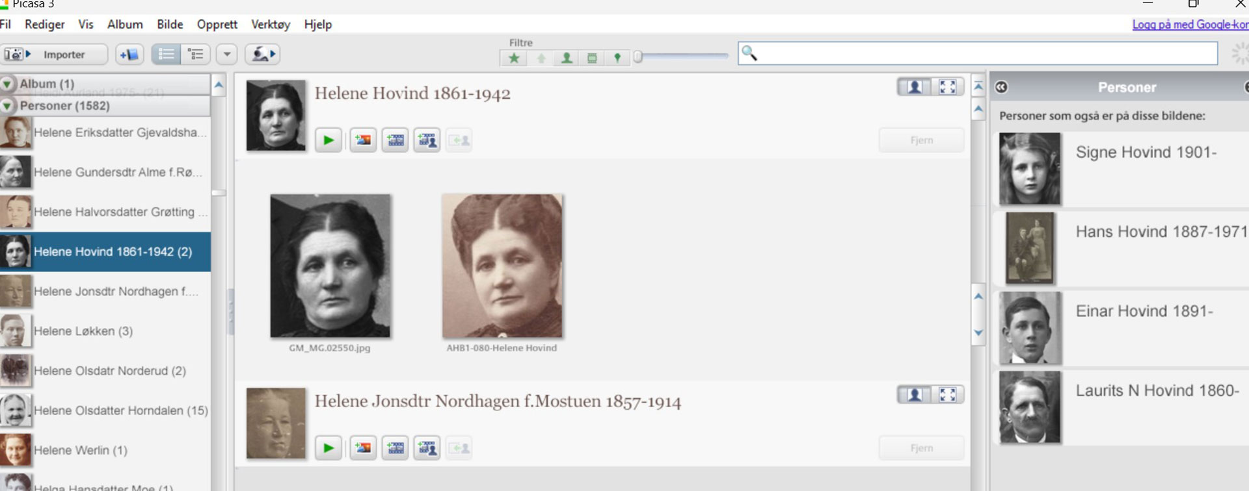Open the Opprett menu
Screen dimensions: 1249x491
[217, 25]
